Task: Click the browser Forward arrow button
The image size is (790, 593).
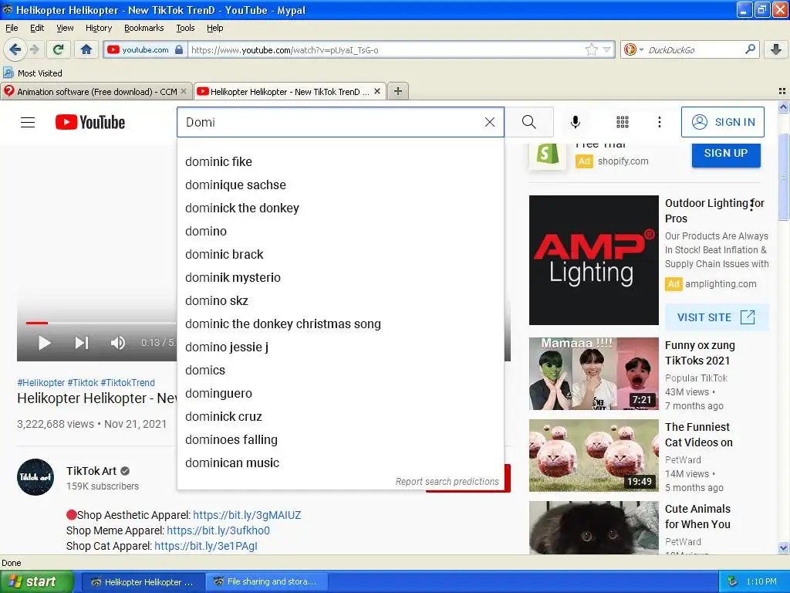Action: point(34,49)
